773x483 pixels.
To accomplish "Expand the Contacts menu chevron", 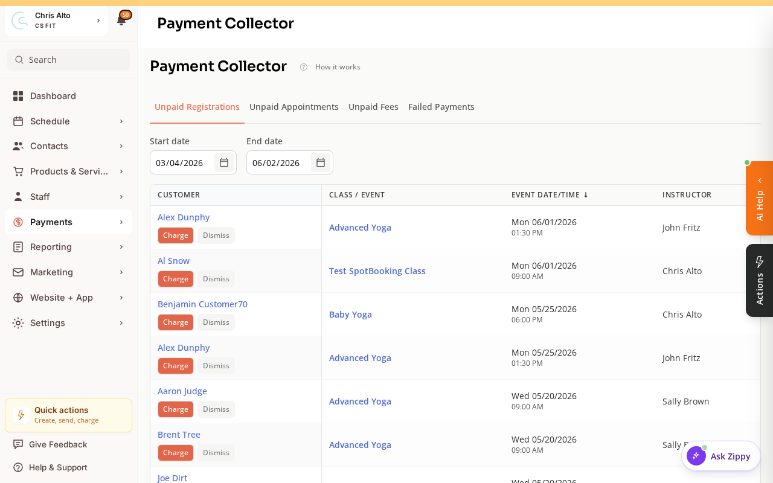I will (121, 146).
